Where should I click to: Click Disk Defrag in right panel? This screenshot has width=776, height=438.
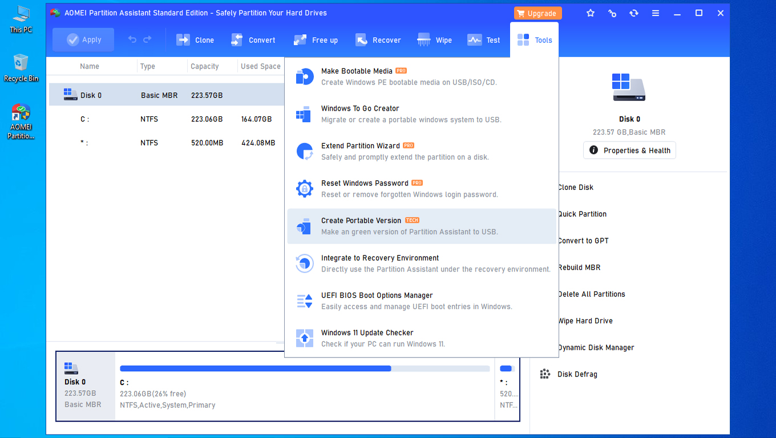click(x=577, y=375)
